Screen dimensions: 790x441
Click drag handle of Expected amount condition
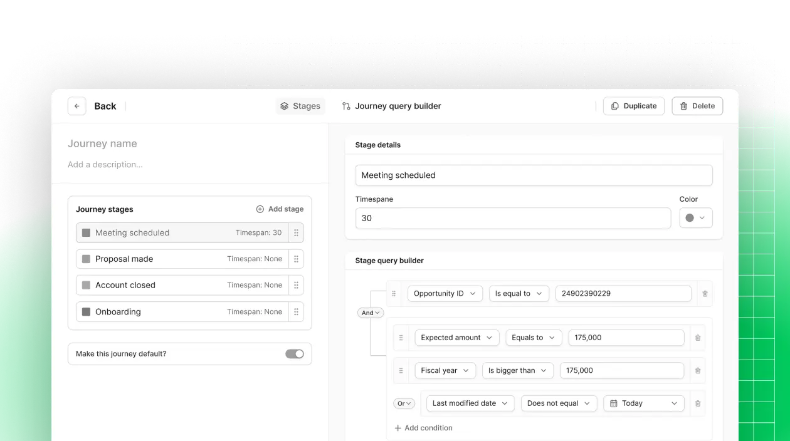tap(401, 338)
